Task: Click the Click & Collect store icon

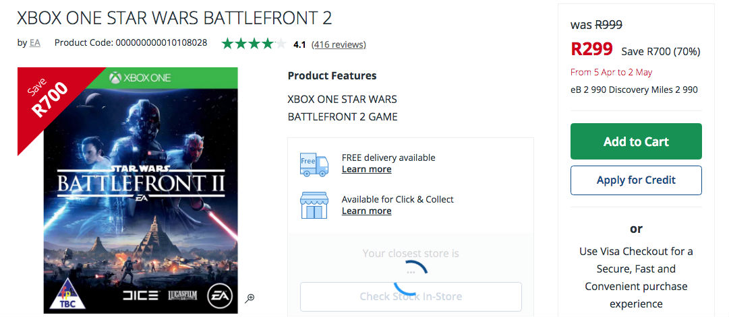Action: point(314,205)
